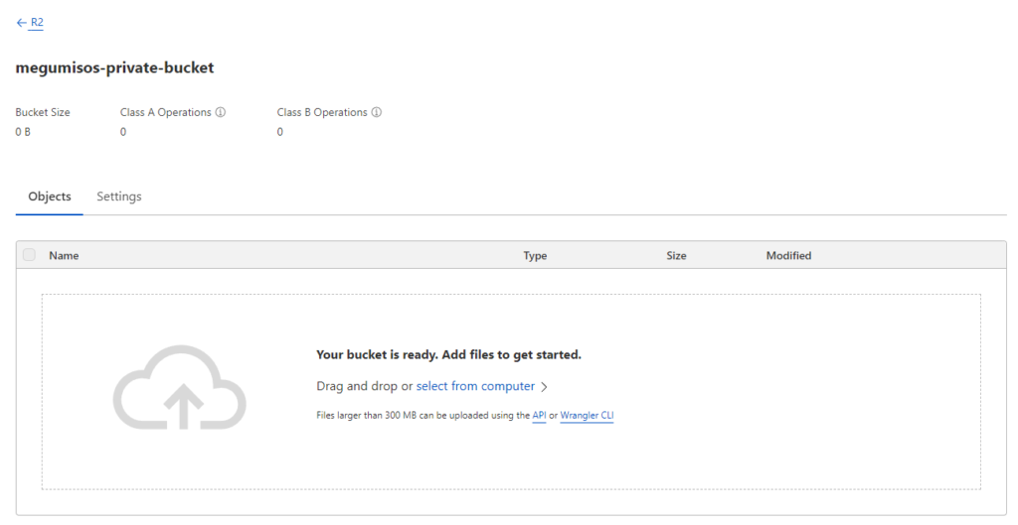
Task: Click the 'Your bucket is ready' message
Action: [448, 354]
